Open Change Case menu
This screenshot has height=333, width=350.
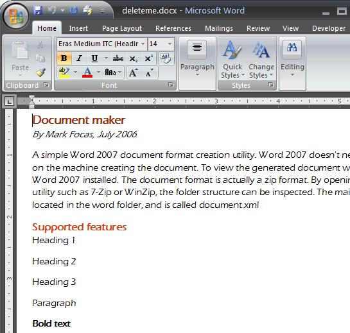point(113,73)
